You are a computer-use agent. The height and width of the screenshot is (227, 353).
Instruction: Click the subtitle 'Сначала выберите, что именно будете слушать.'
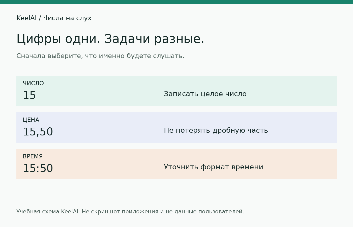100,56
